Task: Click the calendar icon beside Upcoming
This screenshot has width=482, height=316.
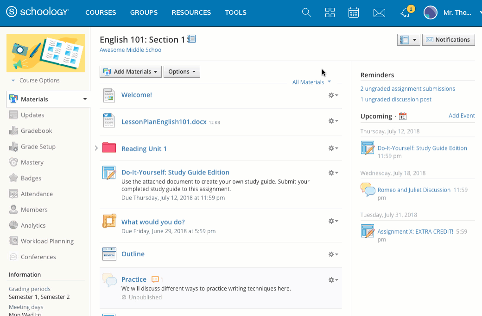Action: (403, 116)
